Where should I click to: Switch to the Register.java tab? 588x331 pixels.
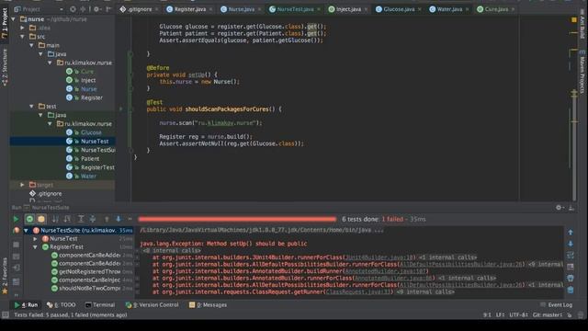[x=190, y=9]
